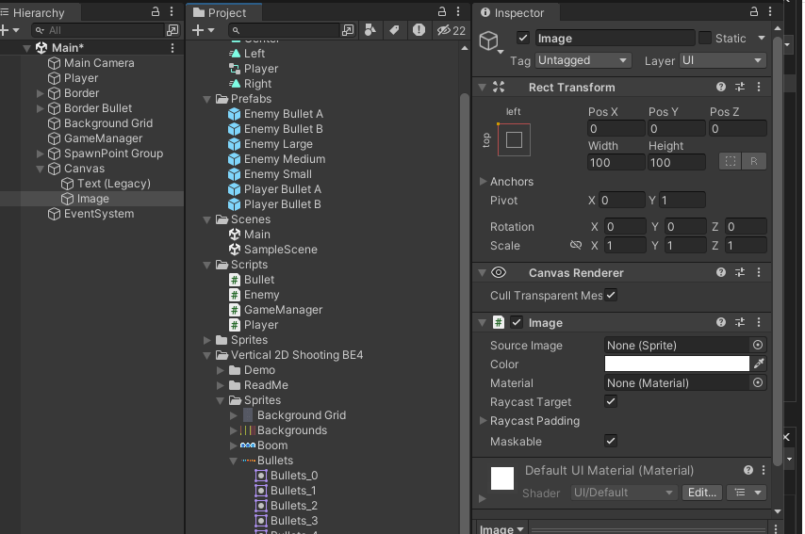
Task: Open Project create plus dropdown
Action: tap(204, 30)
